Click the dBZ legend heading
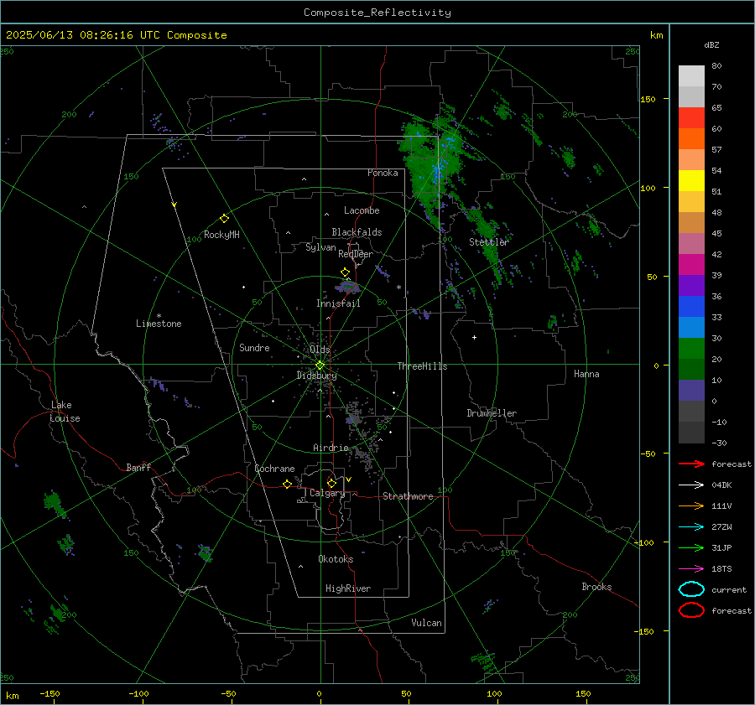Image resolution: width=755 pixels, height=705 pixels. pos(711,44)
